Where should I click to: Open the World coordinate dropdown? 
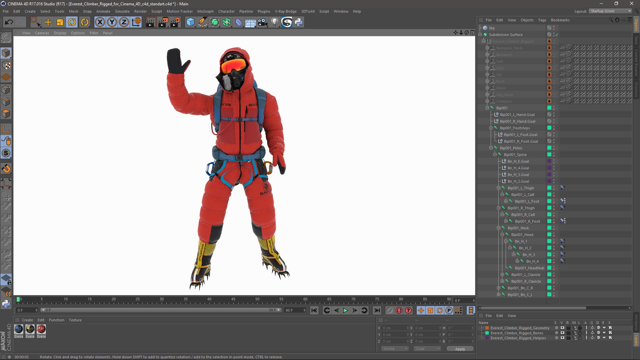point(395,349)
